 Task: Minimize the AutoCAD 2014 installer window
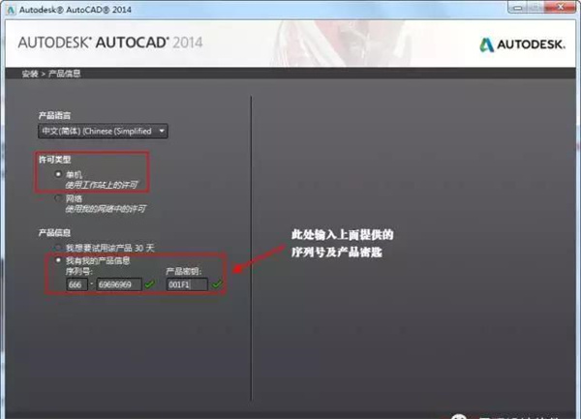coord(518,8)
